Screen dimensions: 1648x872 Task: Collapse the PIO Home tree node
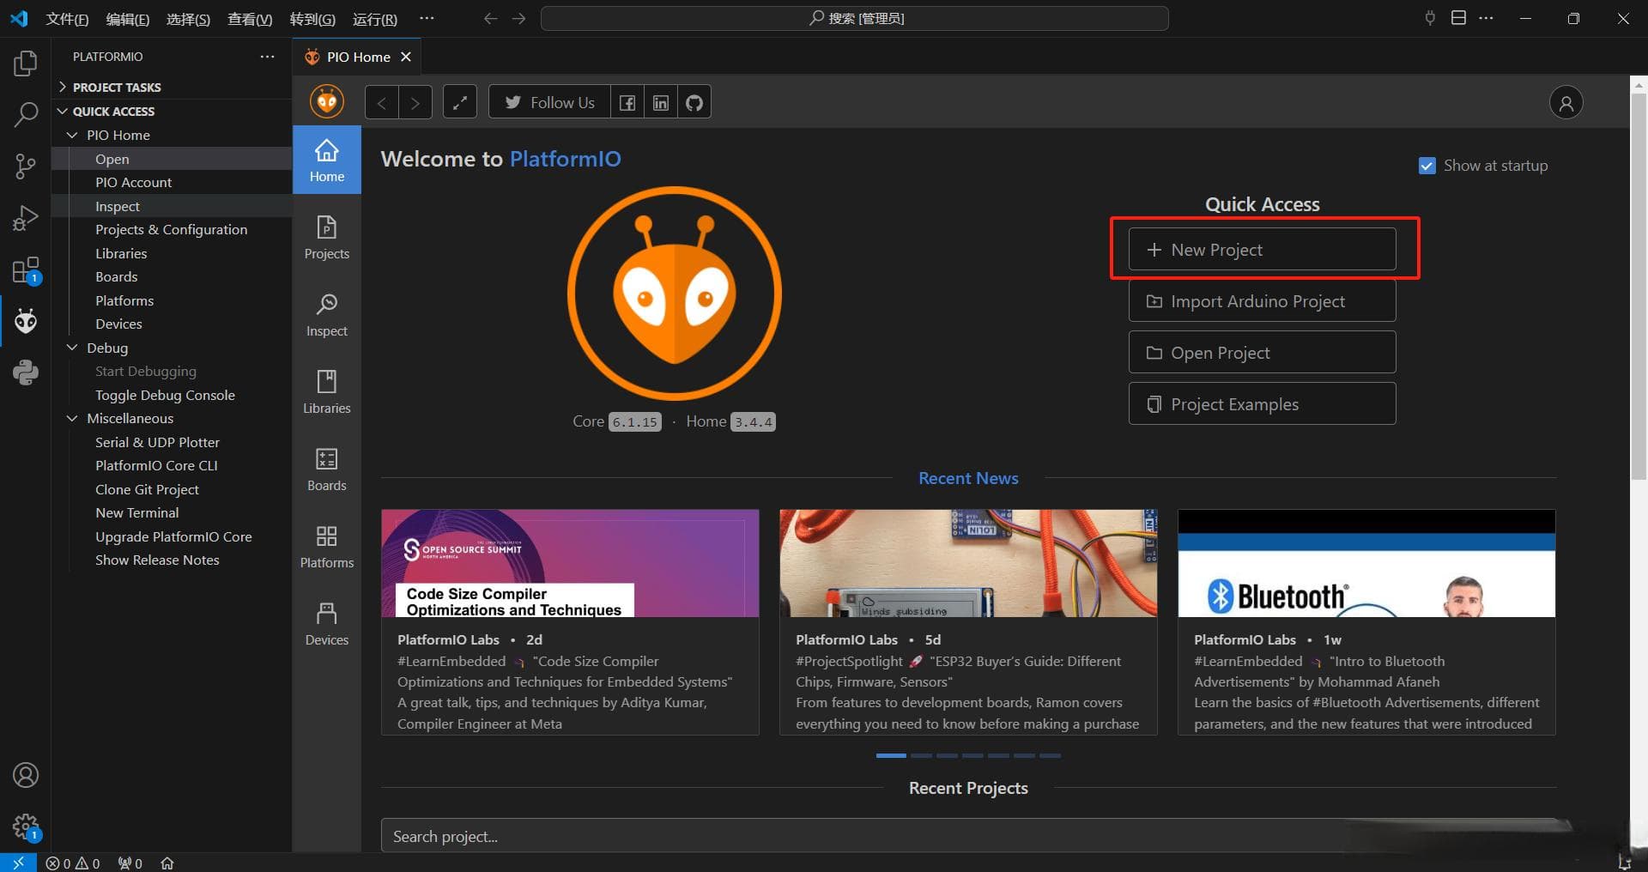click(72, 135)
